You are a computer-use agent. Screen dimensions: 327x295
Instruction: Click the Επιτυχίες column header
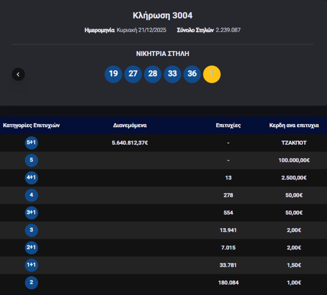[228, 125]
